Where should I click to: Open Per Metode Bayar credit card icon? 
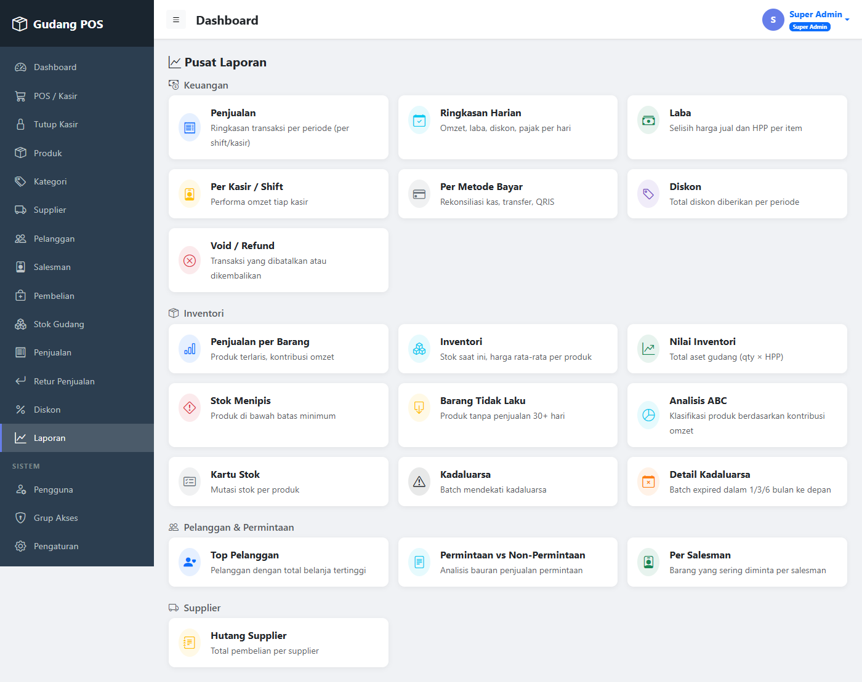click(x=419, y=194)
